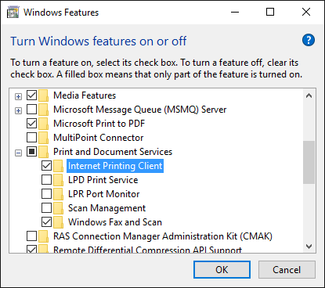The width and height of the screenshot is (325, 288).
Task: Enable the LPD Print Service checkbox
Action: pos(46,179)
